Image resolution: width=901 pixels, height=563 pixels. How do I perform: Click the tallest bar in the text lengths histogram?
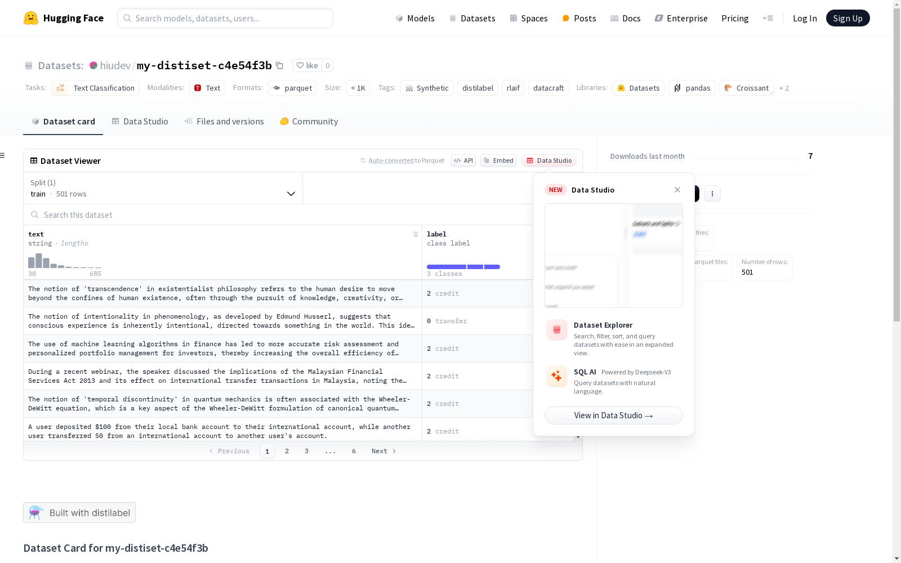coord(39,261)
